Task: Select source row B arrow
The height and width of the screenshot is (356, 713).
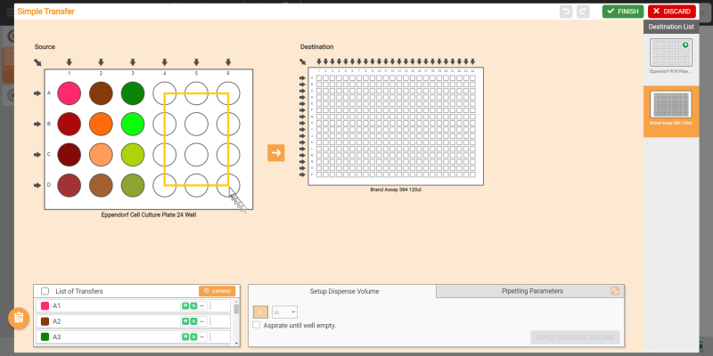Action: pyautogui.click(x=37, y=123)
